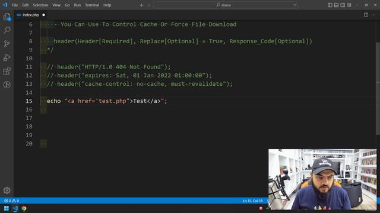Viewport: 380px width, 213px height.
Task: Click the VS Code logo icon
Action: point(5,5)
